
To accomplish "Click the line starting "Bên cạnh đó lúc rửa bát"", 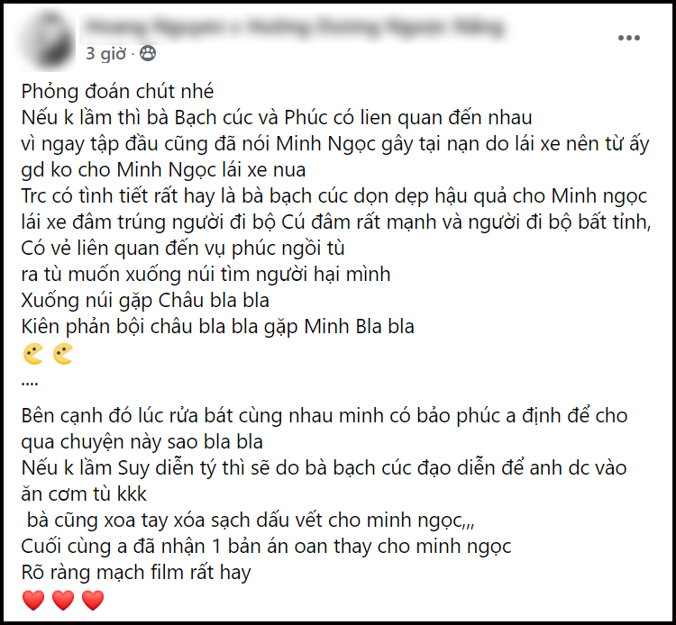I will tap(324, 417).
